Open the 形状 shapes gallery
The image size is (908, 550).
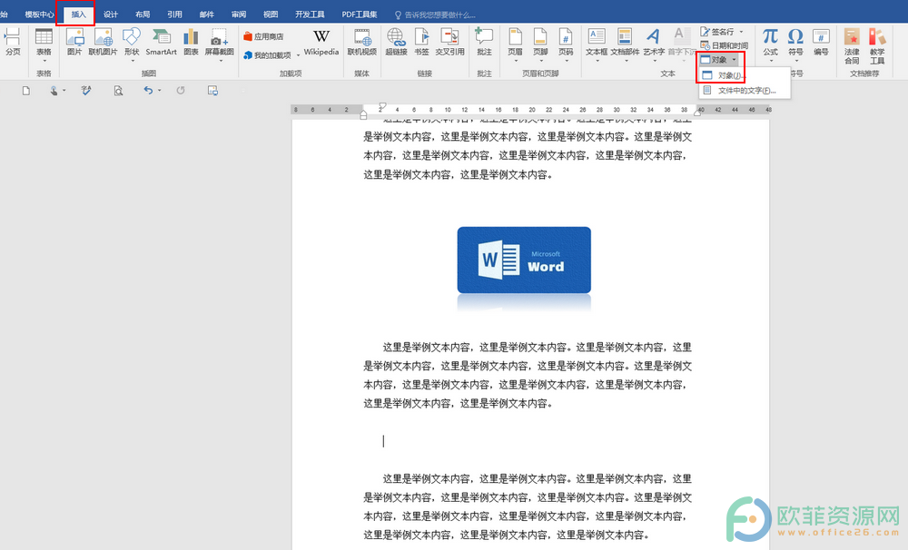[132, 44]
